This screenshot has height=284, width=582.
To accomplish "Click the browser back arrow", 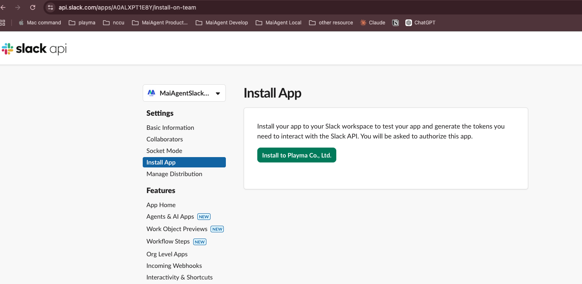I will 3,7.
